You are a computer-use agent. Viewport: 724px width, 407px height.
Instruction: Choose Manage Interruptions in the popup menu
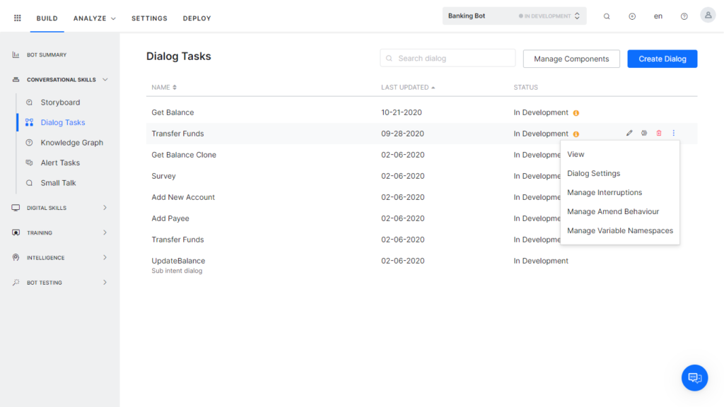pyautogui.click(x=605, y=192)
